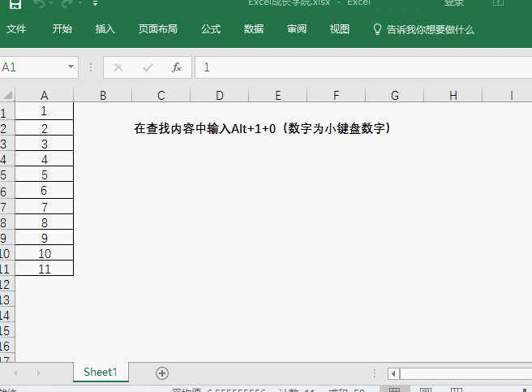
Task: Select the Sheet1 worksheet tab
Action: 101,372
